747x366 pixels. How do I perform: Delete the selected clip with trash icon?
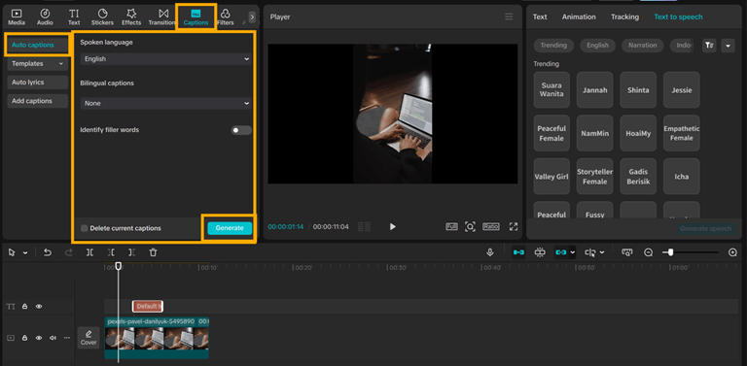(x=153, y=252)
